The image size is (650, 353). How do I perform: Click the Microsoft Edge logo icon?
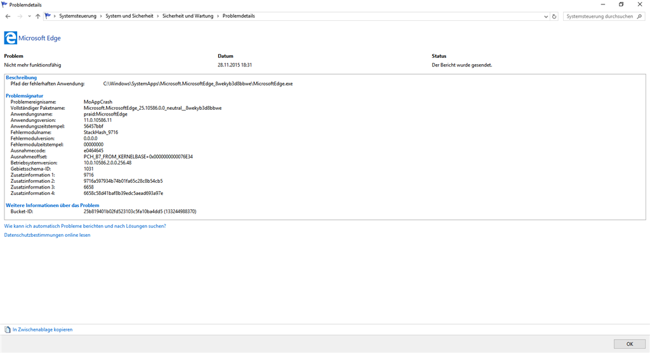(10, 37)
